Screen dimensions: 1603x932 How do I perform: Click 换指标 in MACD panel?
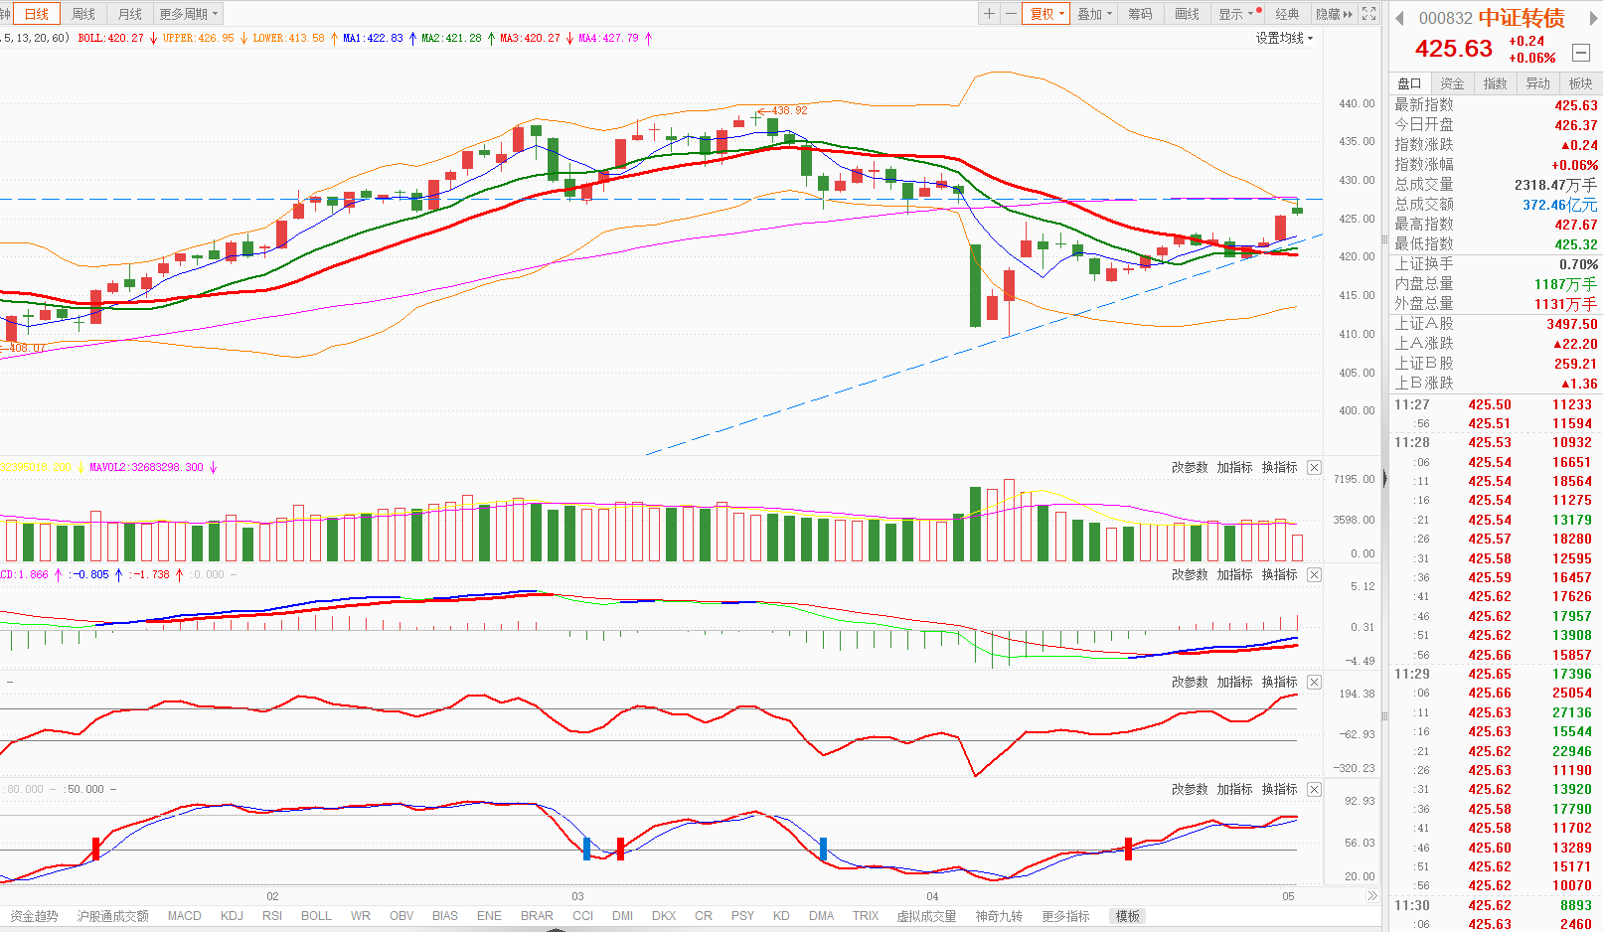(x=1279, y=574)
